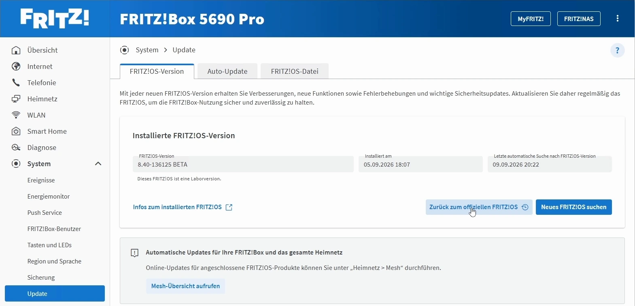Click the FRITZ!NAS button

(579, 19)
